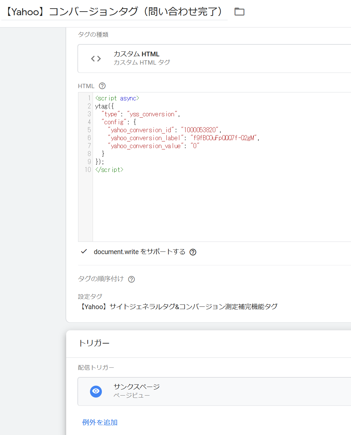The width and height of the screenshot is (351, 435).
Task: Click the 設定タグ label
Action: coord(90,297)
